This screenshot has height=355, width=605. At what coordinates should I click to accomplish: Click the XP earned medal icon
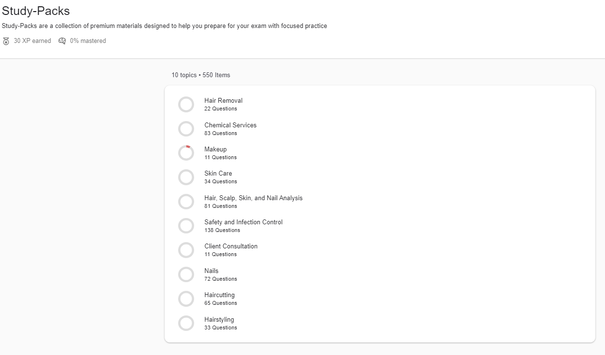(6, 41)
